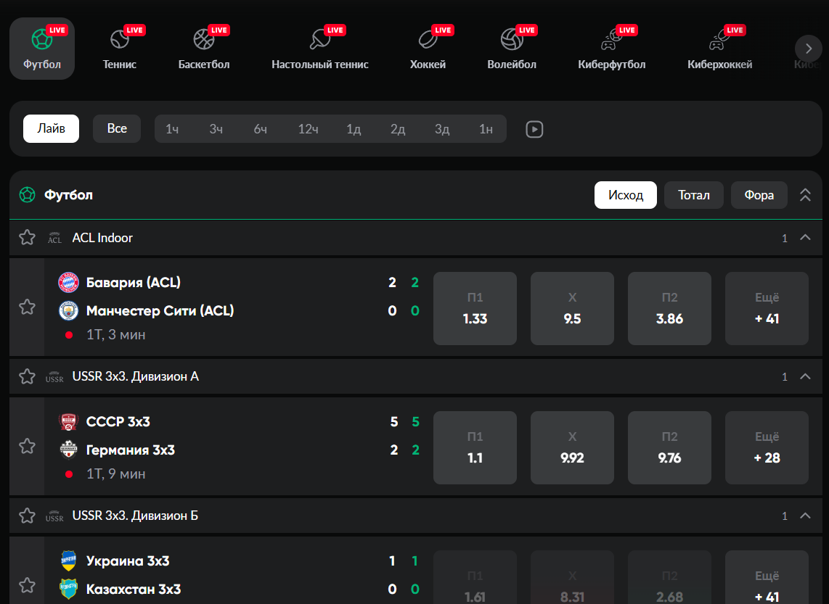The height and width of the screenshot is (604, 829).
Task: Select the 12ч time filter
Action: point(308,129)
